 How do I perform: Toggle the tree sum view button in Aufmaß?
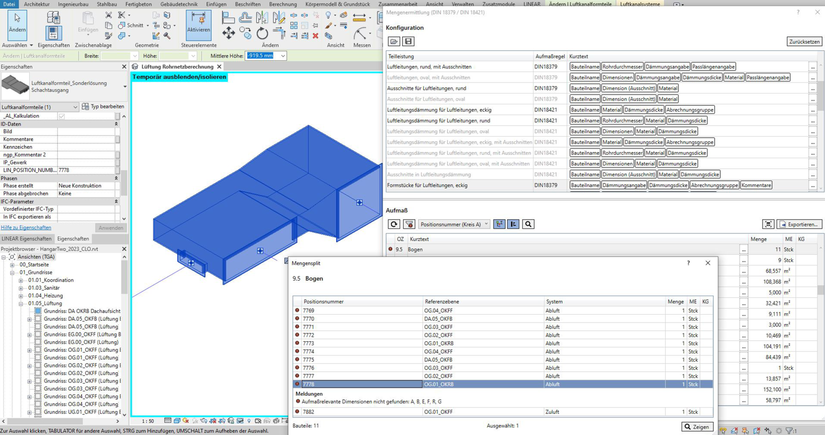point(499,224)
